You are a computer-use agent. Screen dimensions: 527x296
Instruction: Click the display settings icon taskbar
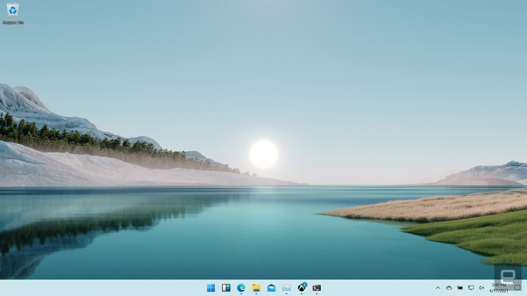pyautogui.click(x=471, y=288)
